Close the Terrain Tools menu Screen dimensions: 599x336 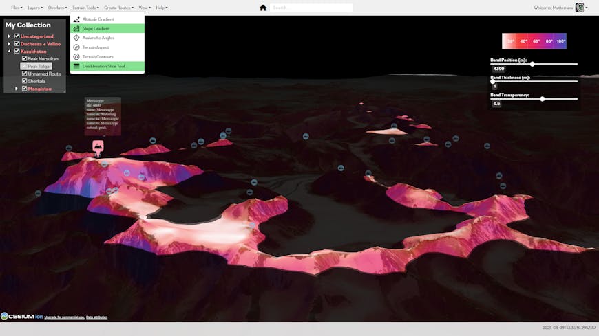85,8
